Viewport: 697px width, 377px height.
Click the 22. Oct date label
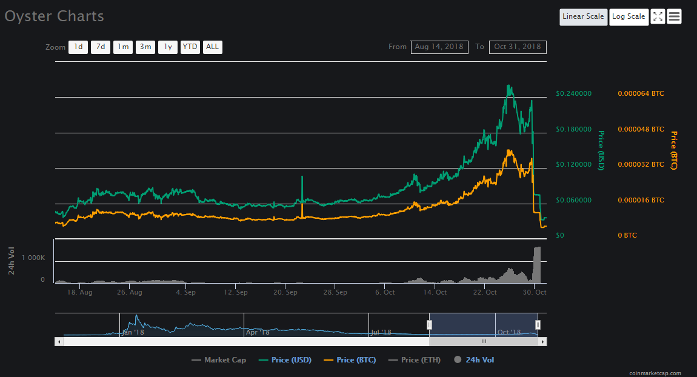485,292
